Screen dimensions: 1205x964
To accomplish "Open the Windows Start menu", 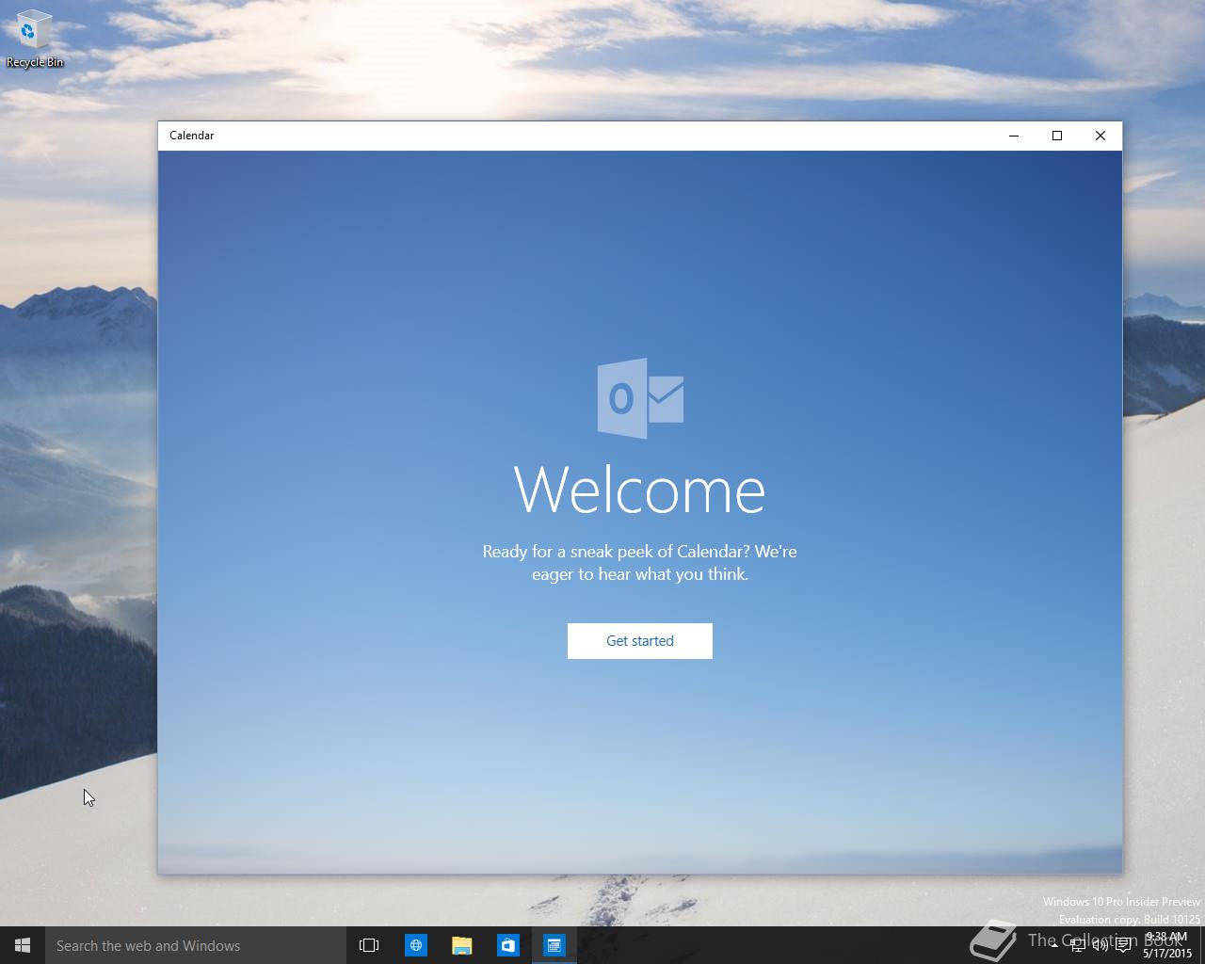I will tap(23, 945).
